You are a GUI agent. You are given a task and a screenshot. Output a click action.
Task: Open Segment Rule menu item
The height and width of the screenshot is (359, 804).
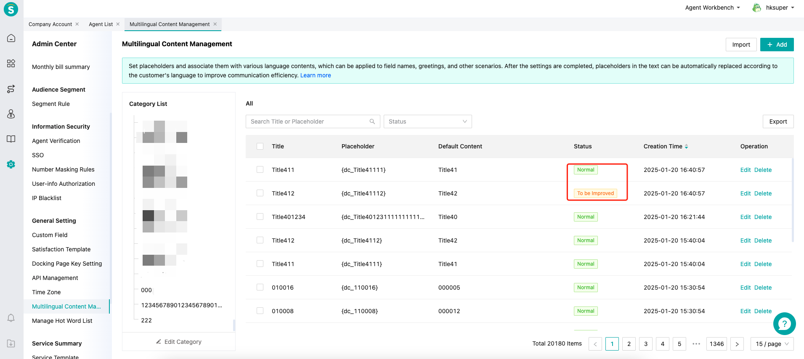51,104
